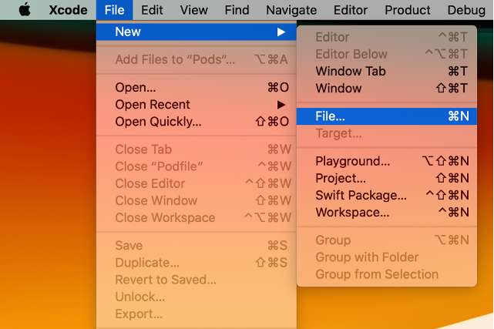Create a new Workspace…
494x329 pixels.
tap(387, 212)
